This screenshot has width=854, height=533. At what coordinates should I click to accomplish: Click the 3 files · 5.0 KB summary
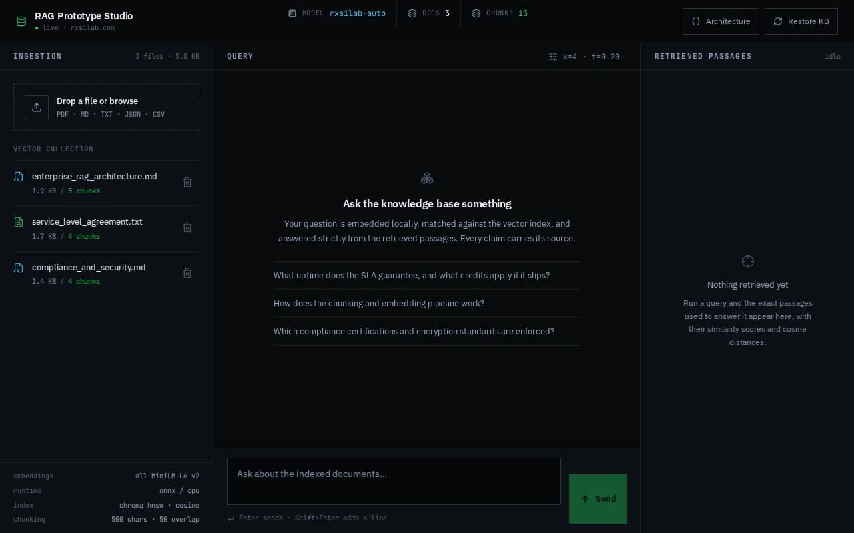[167, 57]
